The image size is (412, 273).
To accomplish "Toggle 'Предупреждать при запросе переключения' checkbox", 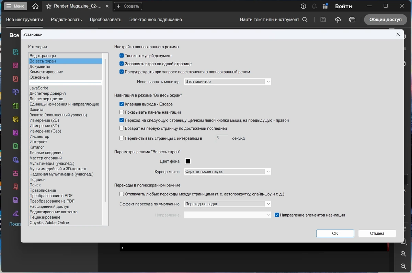I will pos(122,72).
